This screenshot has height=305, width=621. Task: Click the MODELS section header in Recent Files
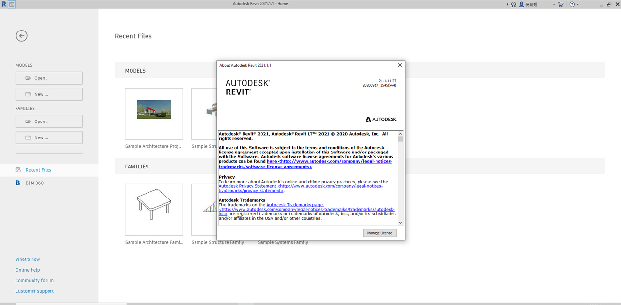click(135, 71)
